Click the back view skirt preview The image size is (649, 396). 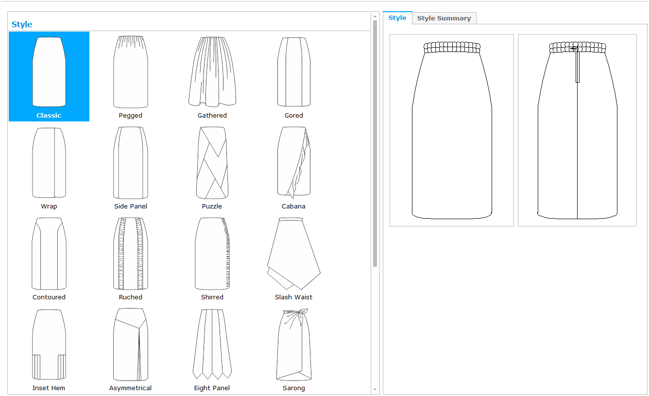click(577, 130)
